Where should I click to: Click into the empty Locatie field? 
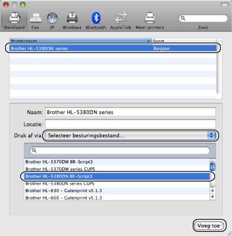pos(130,124)
